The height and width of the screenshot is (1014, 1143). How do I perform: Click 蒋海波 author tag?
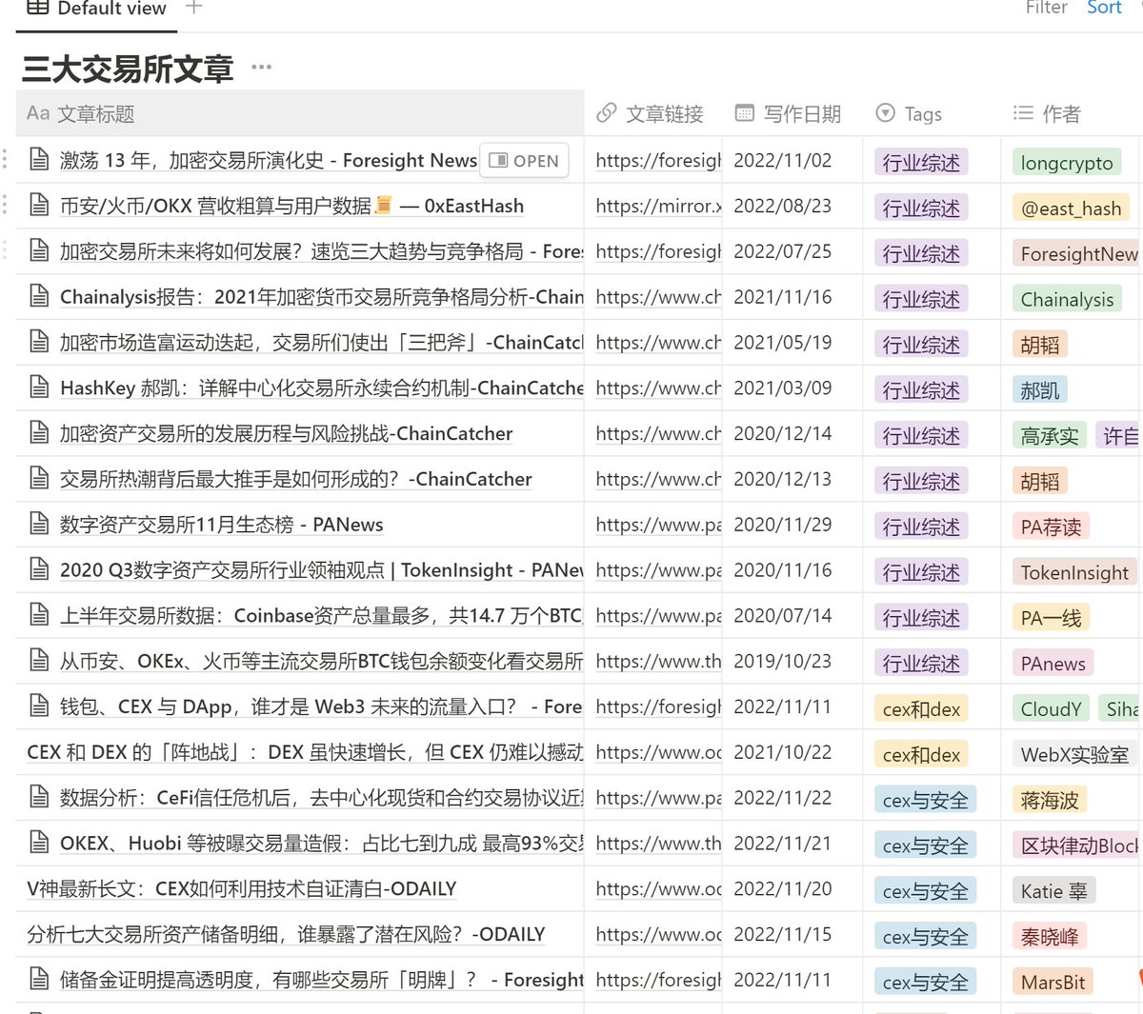tap(1050, 800)
